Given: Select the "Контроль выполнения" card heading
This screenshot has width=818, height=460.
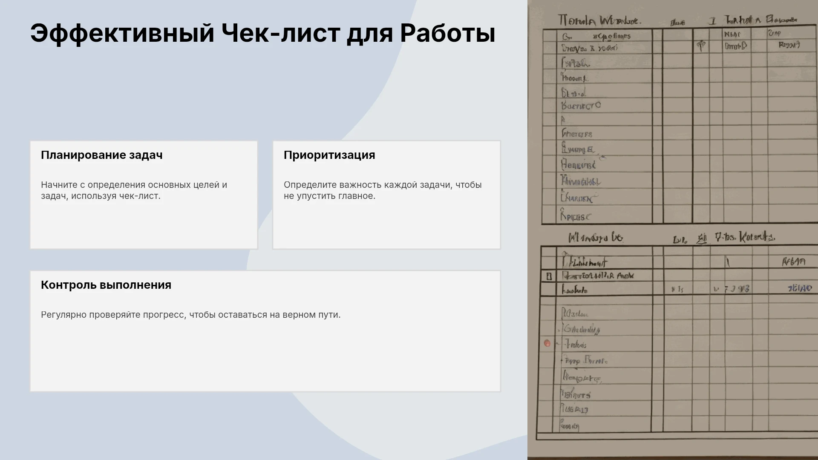Looking at the screenshot, I should [106, 285].
